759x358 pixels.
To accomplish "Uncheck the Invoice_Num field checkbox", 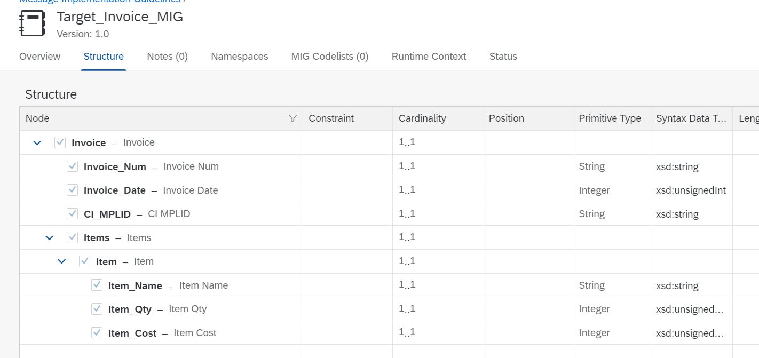I will (x=72, y=166).
